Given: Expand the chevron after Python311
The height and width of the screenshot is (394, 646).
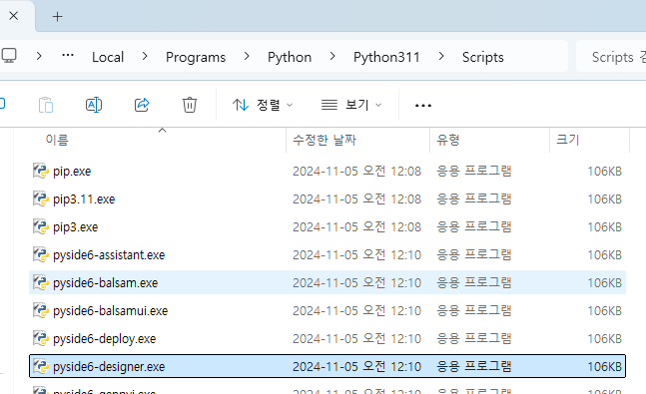Looking at the screenshot, I should 441,56.
